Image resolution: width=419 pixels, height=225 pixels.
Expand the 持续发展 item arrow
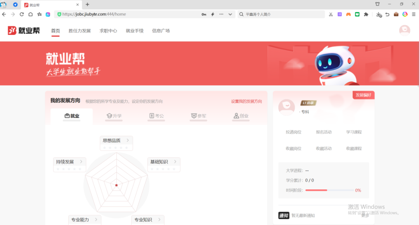[x=81, y=162]
